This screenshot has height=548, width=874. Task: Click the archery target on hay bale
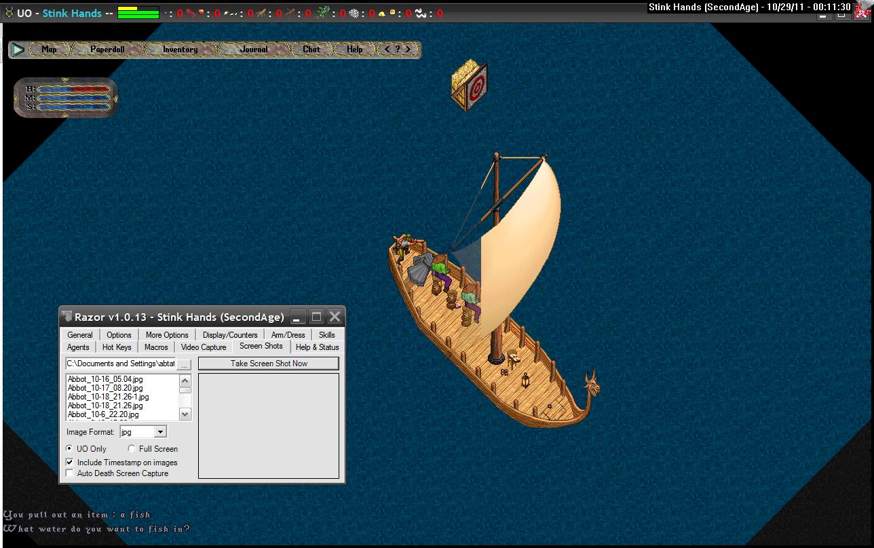click(x=470, y=85)
